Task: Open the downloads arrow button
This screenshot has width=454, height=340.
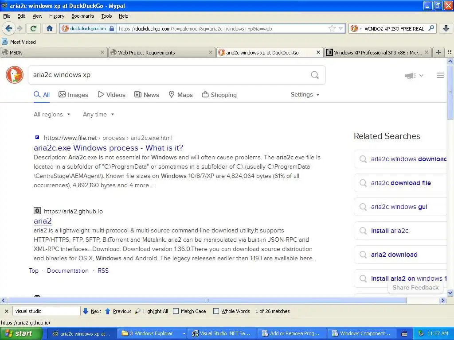Action: pyautogui.click(x=446, y=28)
